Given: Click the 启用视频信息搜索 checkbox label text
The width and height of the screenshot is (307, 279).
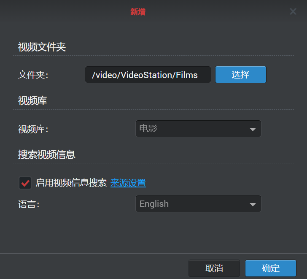Looking at the screenshot, I should coord(71,183).
